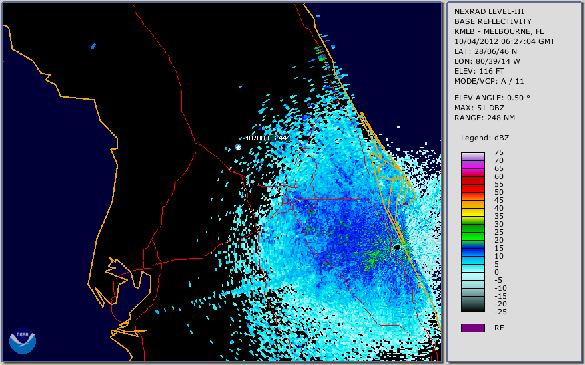
Task: Click the legend value label 75
Action: coord(499,152)
